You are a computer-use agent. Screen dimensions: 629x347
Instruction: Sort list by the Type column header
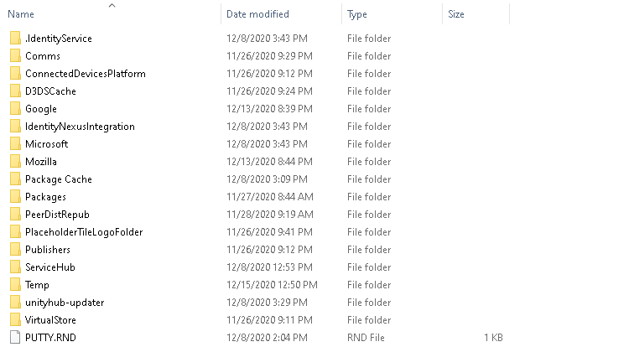pyautogui.click(x=357, y=14)
